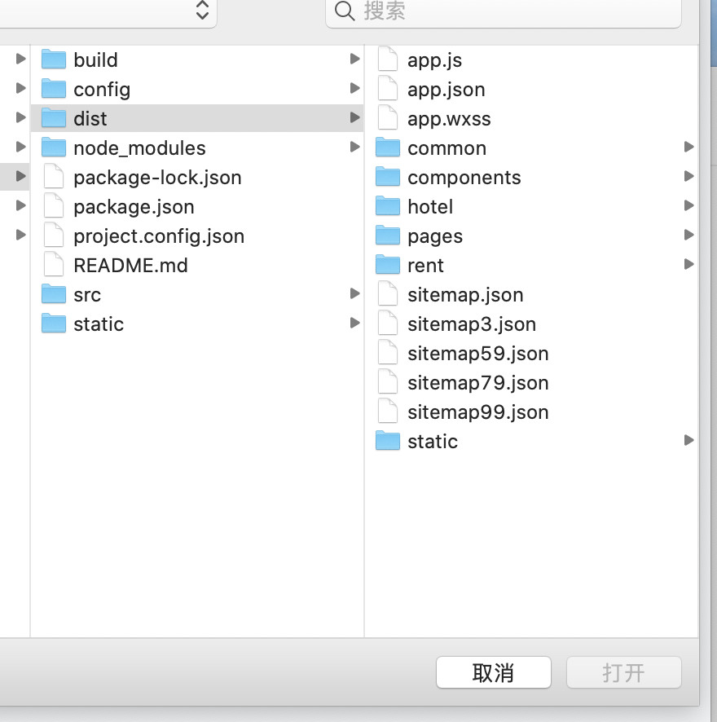
Task: Expand the node_modules folder arrow
Action: (x=354, y=147)
